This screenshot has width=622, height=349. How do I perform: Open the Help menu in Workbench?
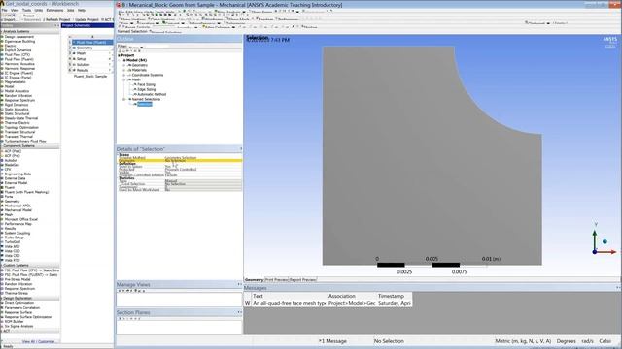pyautogui.click(x=82, y=10)
